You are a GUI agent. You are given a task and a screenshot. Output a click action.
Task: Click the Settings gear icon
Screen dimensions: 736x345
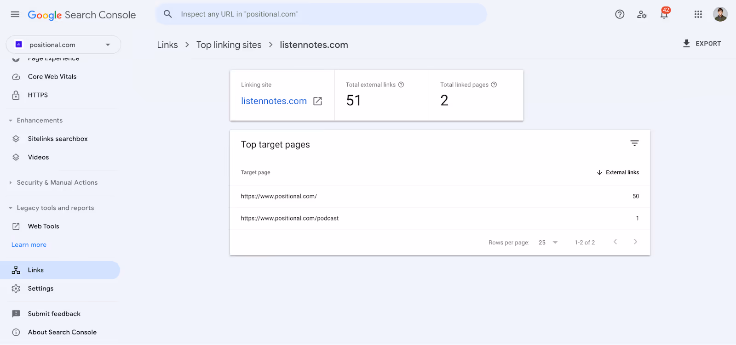(16, 288)
